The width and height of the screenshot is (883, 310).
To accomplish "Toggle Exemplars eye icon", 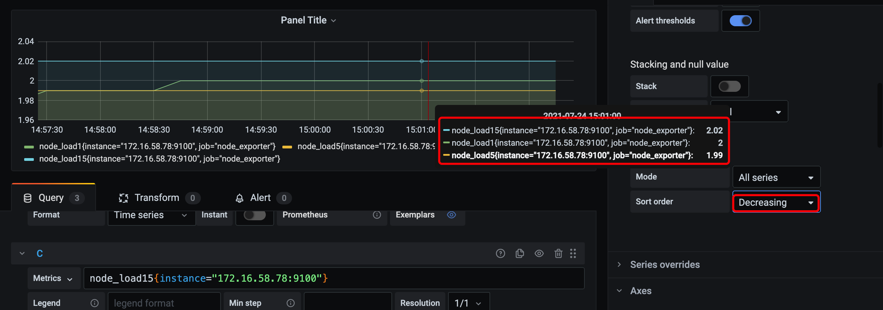I will coord(452,215).
